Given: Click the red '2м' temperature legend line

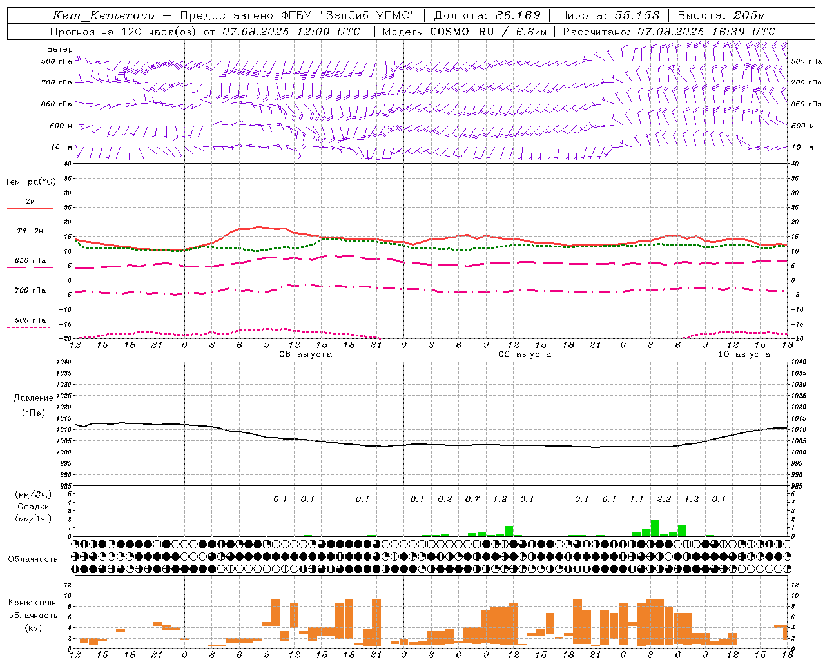Looking at the screenshot, I should pyautogui.click(x=30, y=208).
